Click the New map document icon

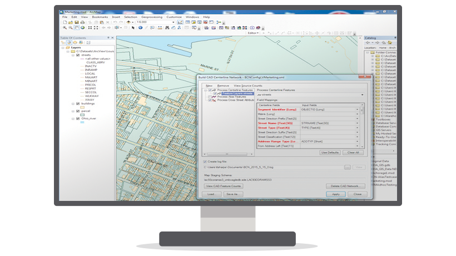[65, 22]
